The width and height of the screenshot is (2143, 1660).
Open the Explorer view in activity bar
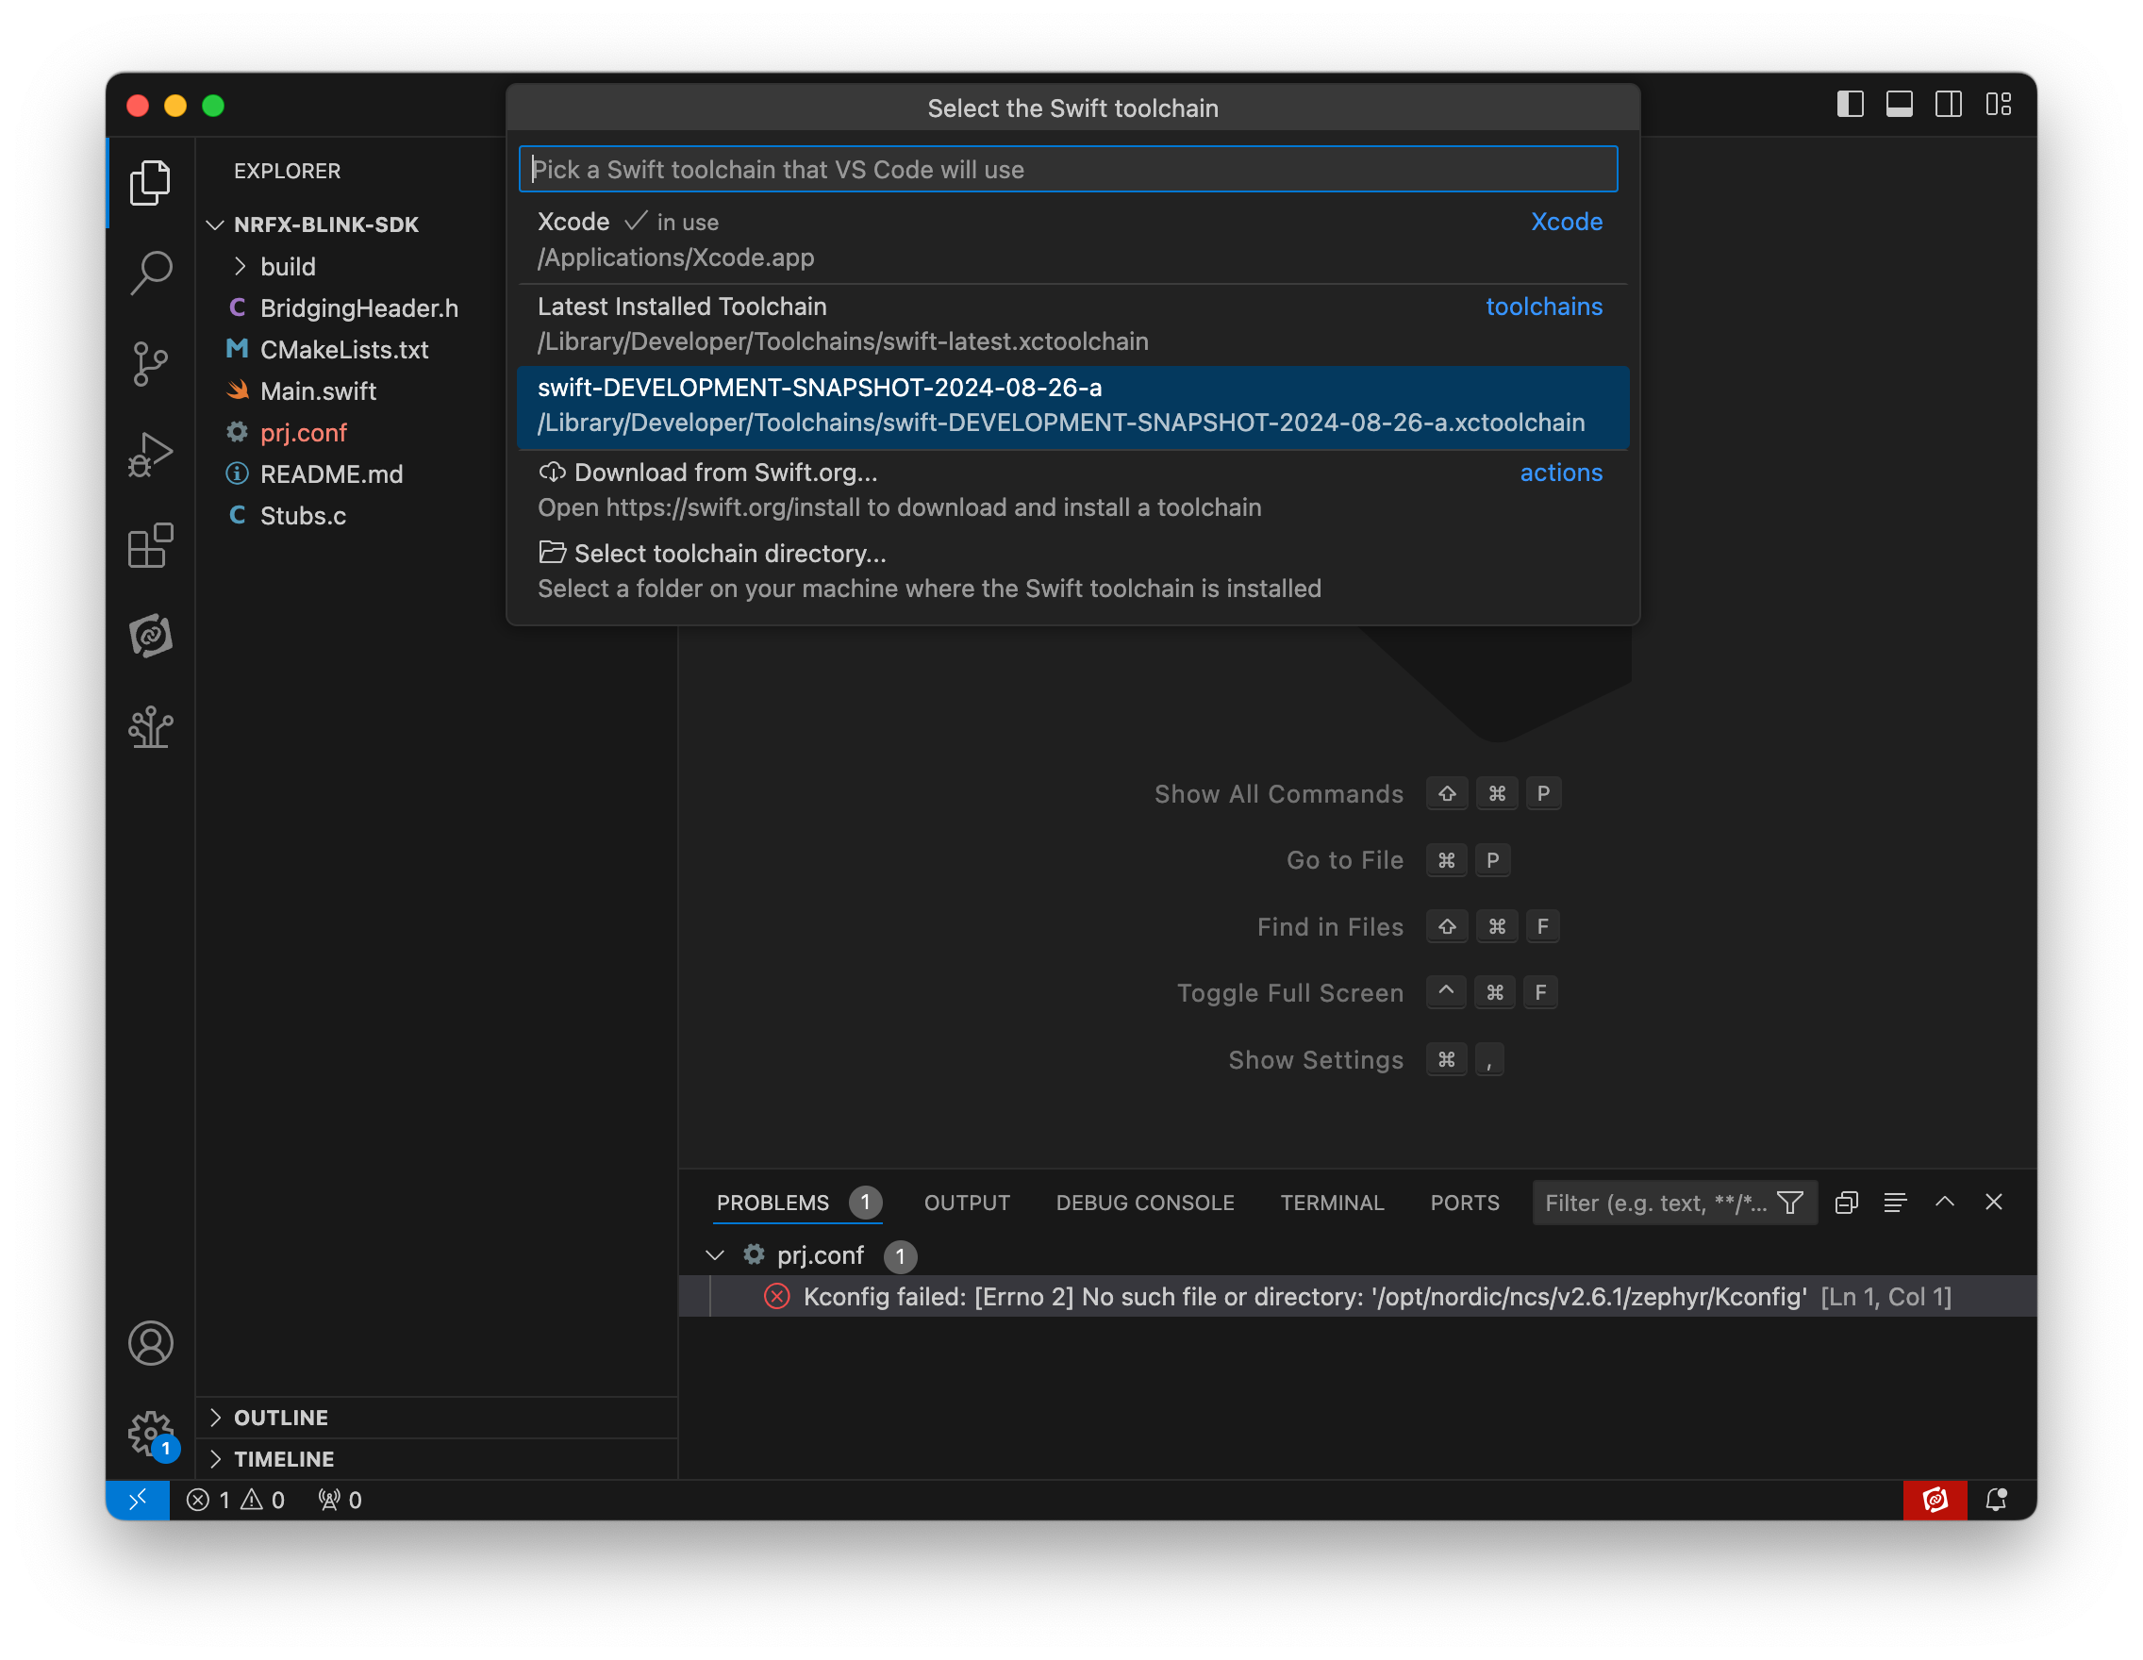[150, 182]
